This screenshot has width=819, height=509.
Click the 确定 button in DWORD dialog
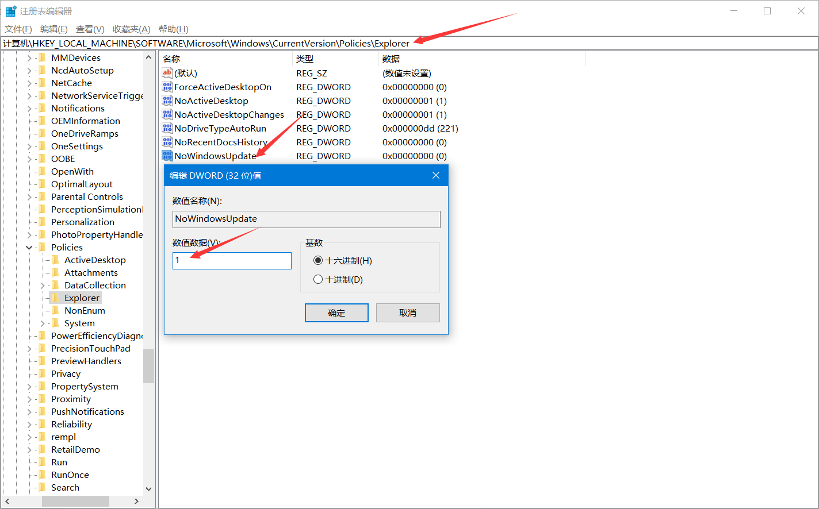pos(336,313)
